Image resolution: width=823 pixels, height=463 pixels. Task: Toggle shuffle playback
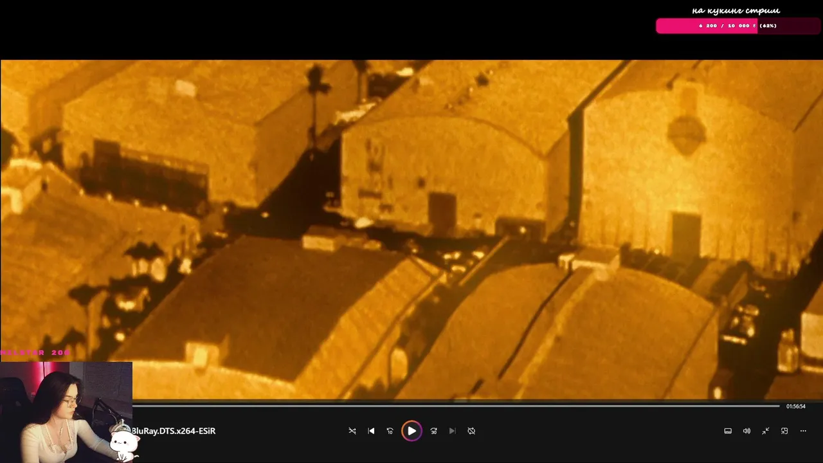(352, 431)
